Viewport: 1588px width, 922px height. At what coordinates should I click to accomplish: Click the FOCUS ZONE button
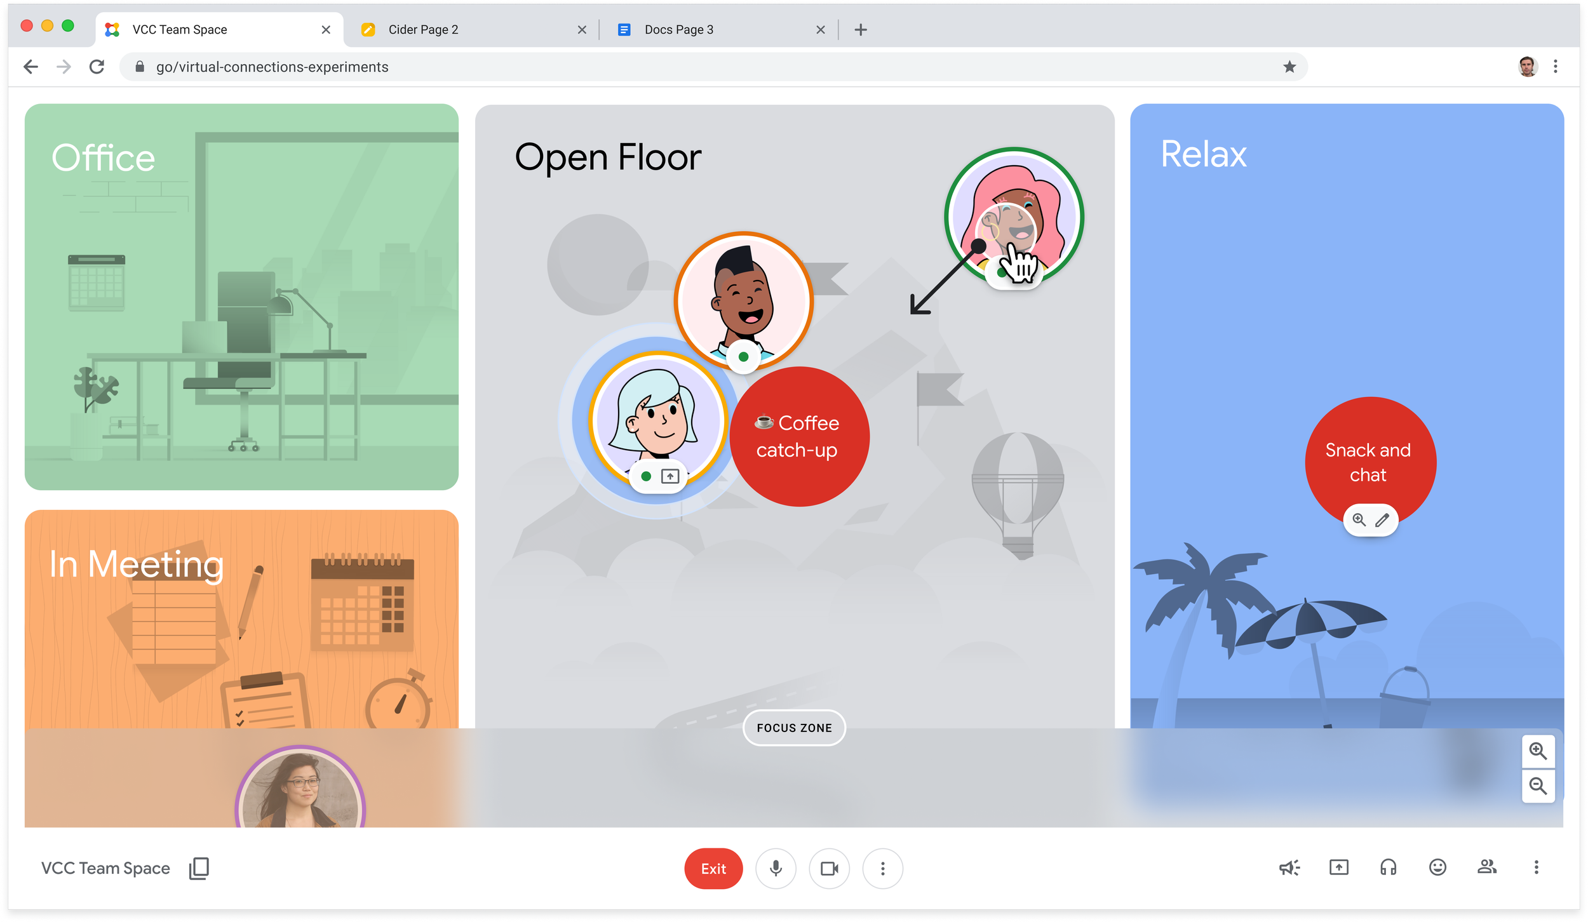[794, 728]
